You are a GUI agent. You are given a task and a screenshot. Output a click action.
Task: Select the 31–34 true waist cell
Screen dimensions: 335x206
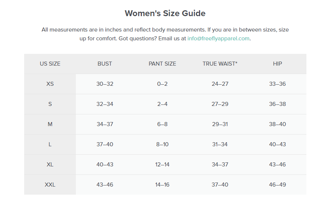220,144
